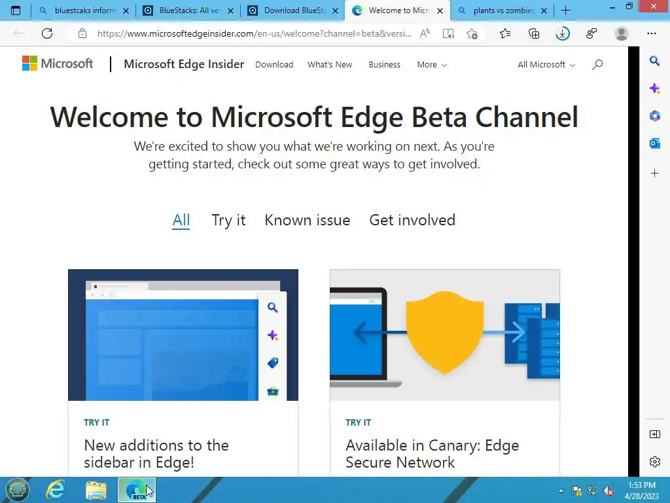Open sidebar Outlook icon
670x503 pixels.
tap(654, 143)
